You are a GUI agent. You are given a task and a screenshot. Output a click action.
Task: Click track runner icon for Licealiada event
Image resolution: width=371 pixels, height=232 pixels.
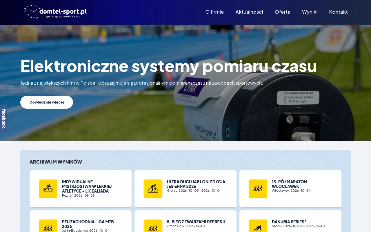click(x=48, y=189)
